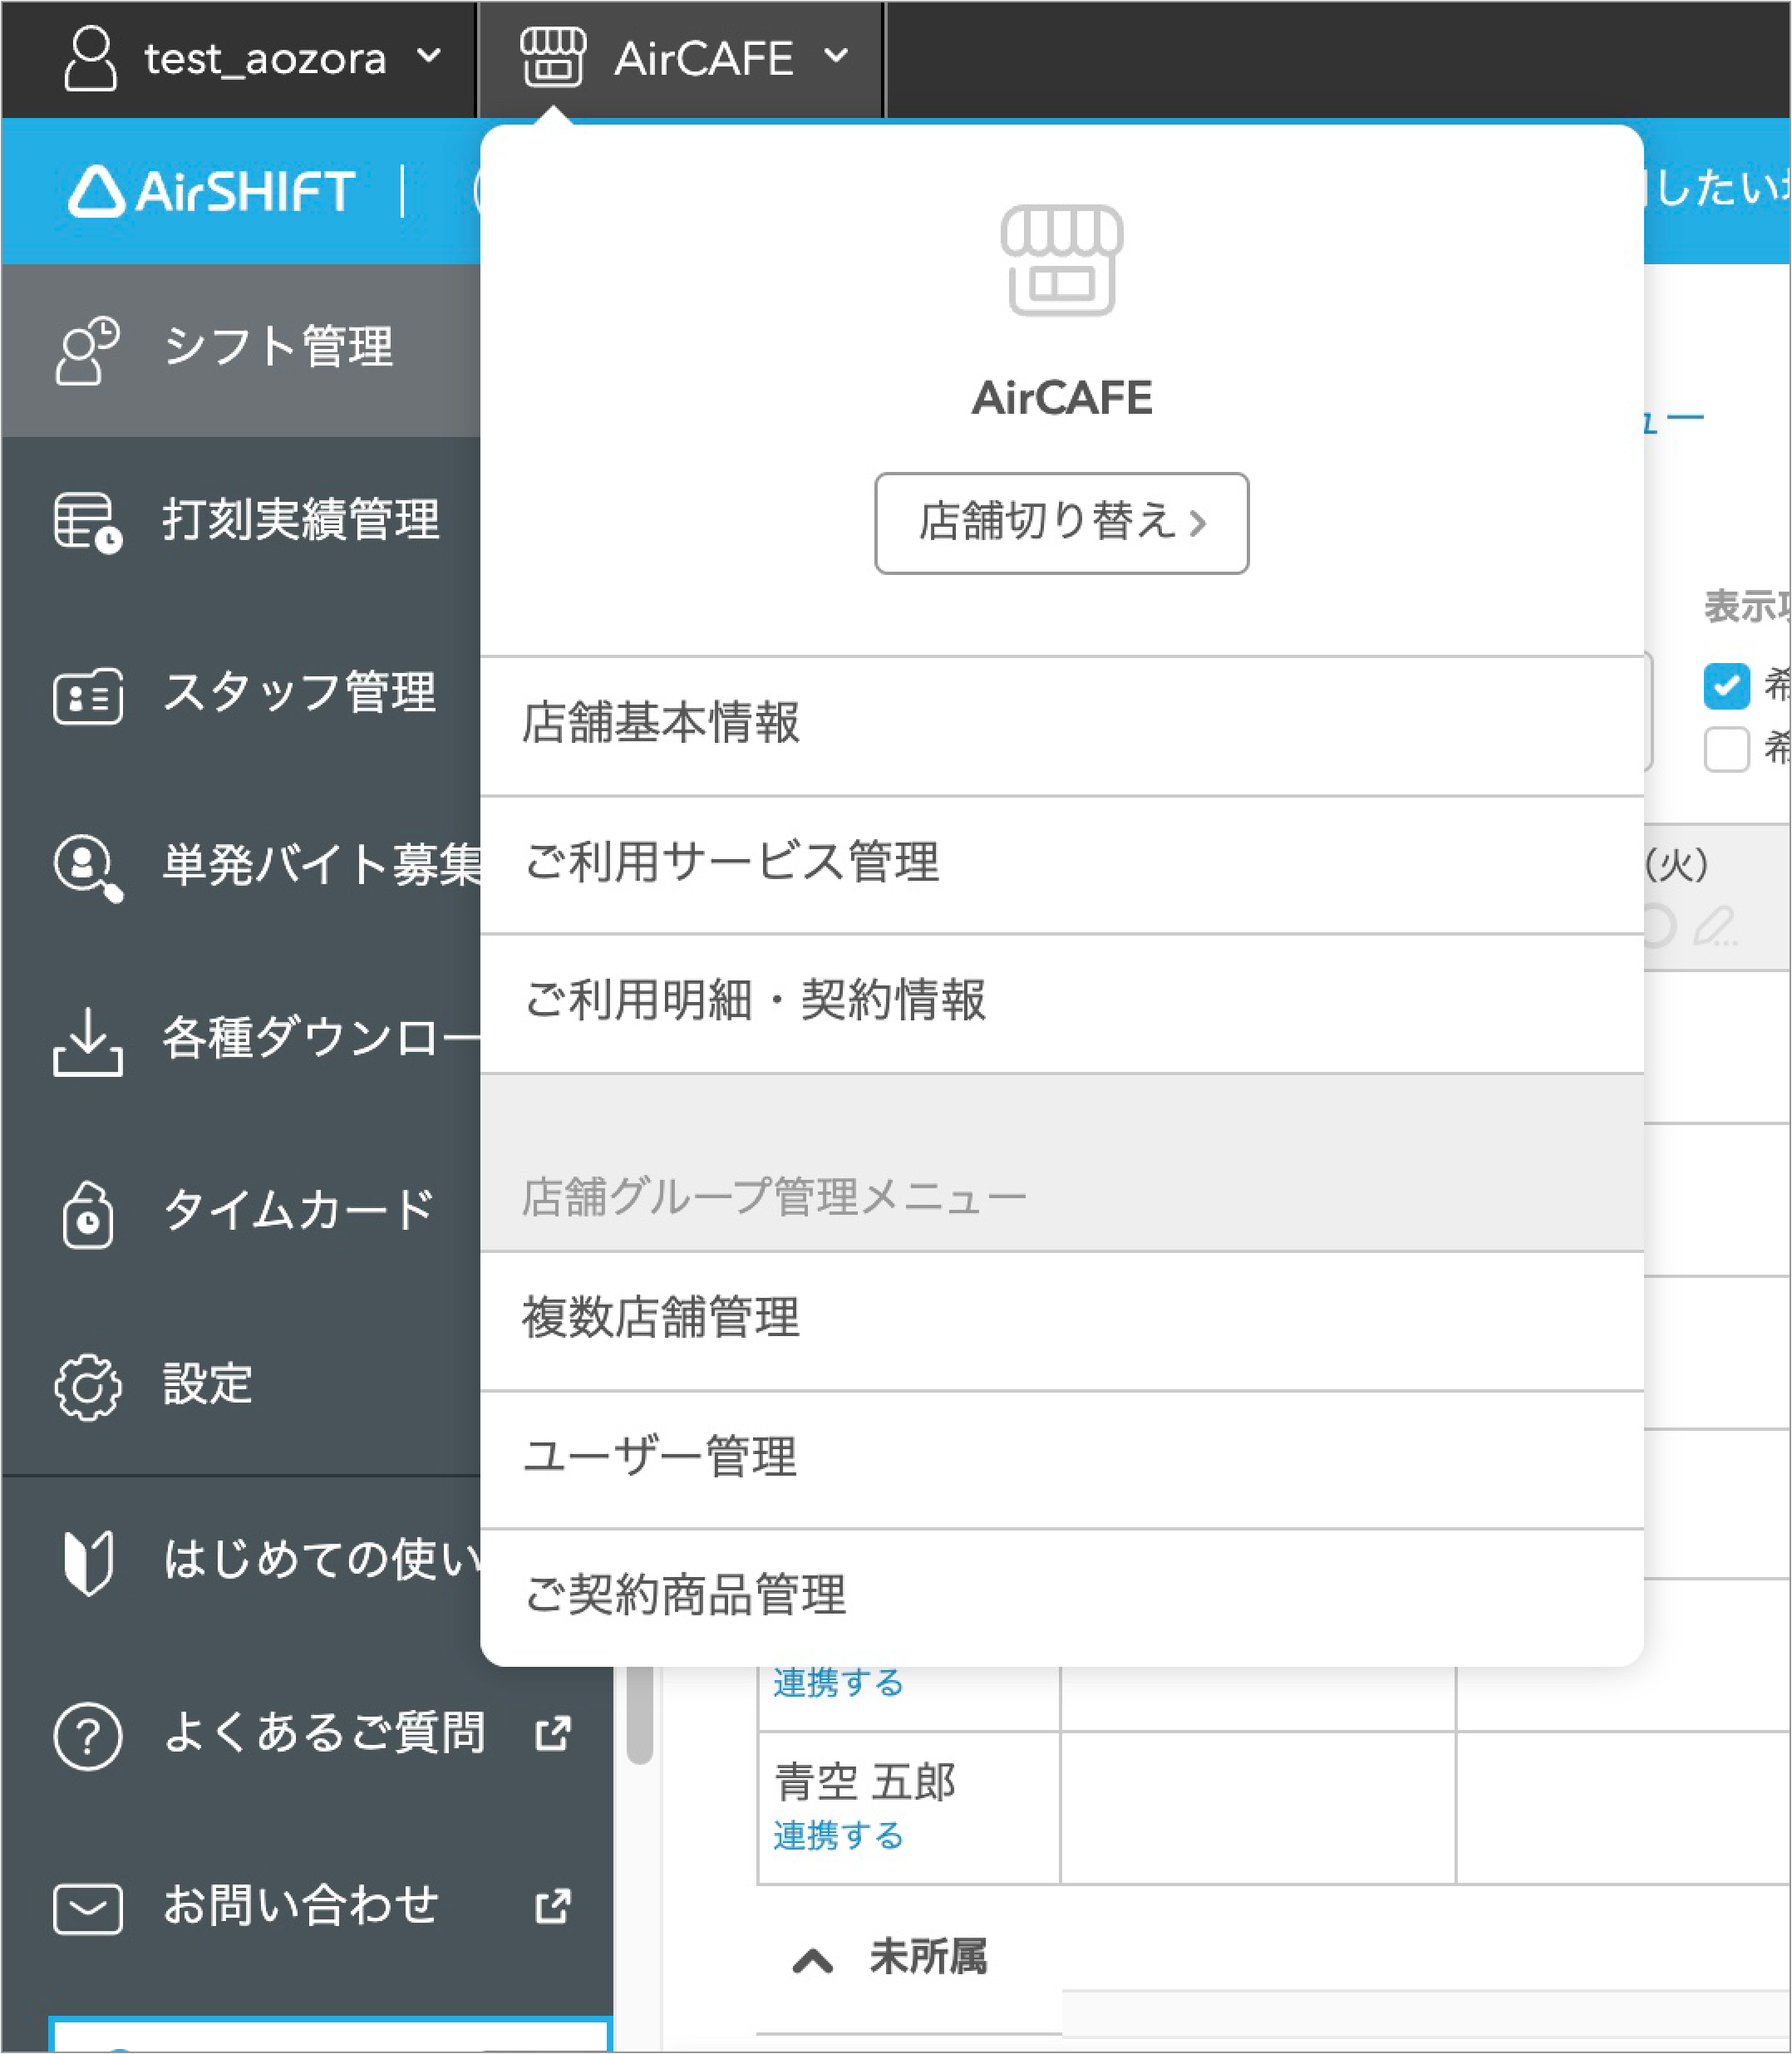Click the user profile icon beside test_aozora

coord(90,58)
